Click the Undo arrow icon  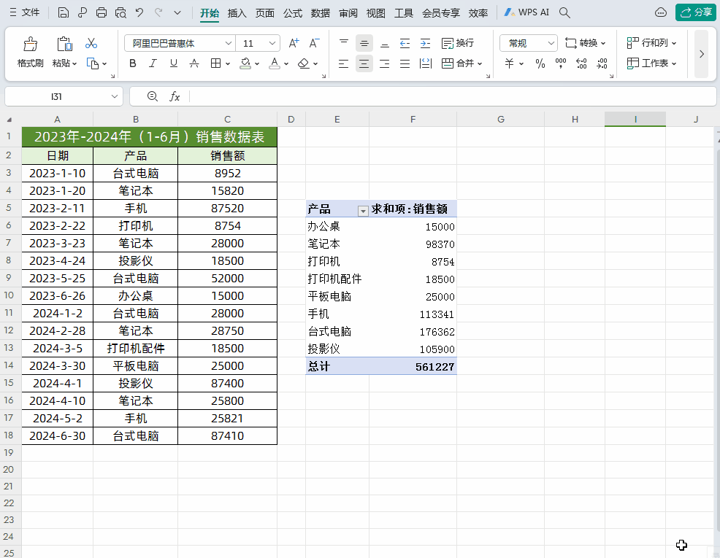click(x=139, y=12)
